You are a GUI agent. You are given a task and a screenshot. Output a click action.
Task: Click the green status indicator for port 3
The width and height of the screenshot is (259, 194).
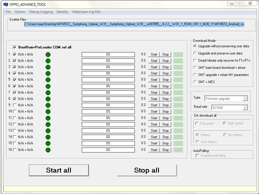click(48, 67)
